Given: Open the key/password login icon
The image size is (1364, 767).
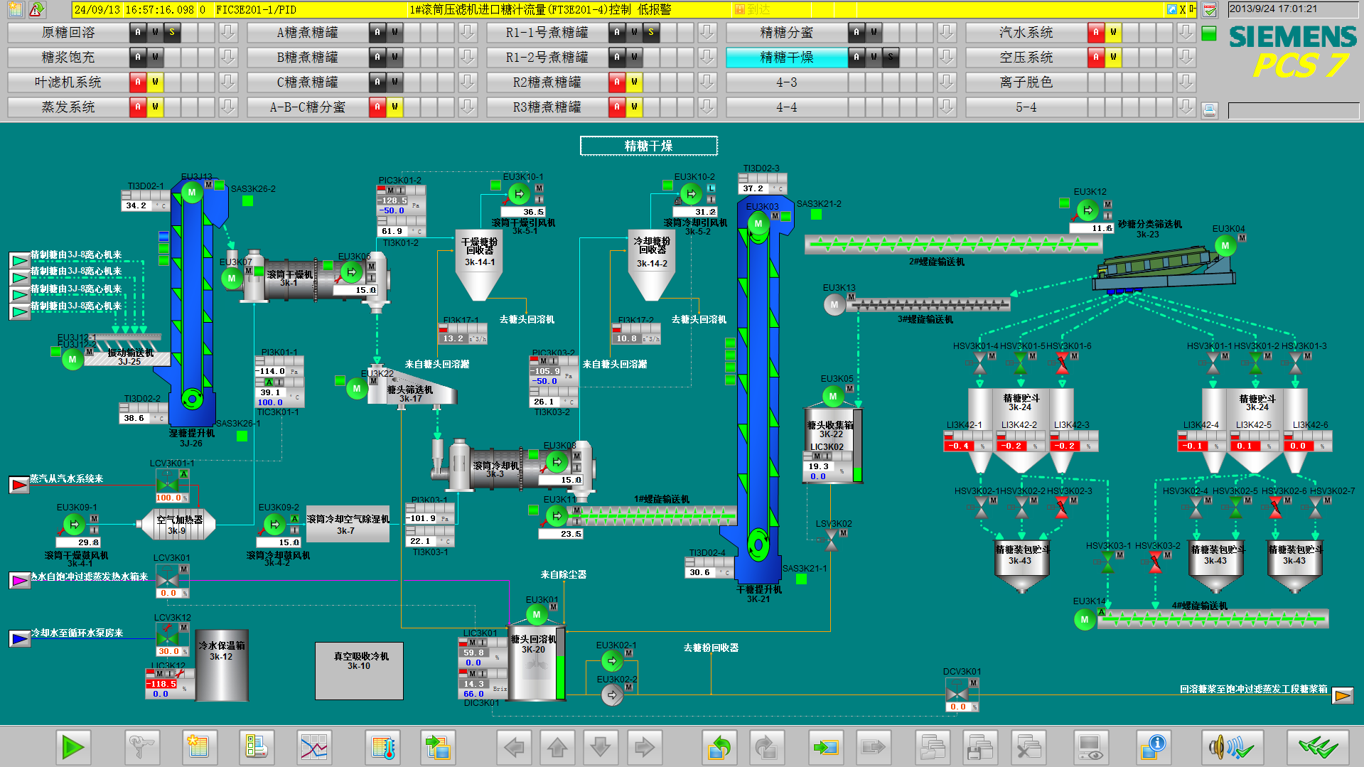Looking at the screenshot, I should point(141,747).
